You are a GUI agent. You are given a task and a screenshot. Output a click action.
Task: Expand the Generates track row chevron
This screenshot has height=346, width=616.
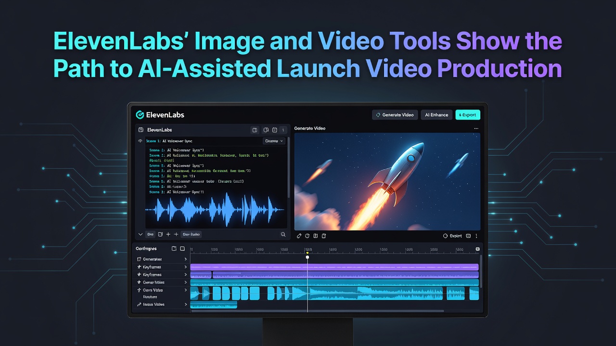point(186,259)
